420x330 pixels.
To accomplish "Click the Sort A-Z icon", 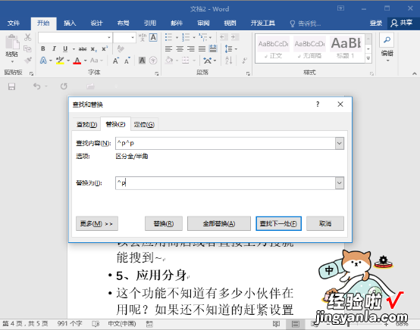I will [x=229, y=61].
